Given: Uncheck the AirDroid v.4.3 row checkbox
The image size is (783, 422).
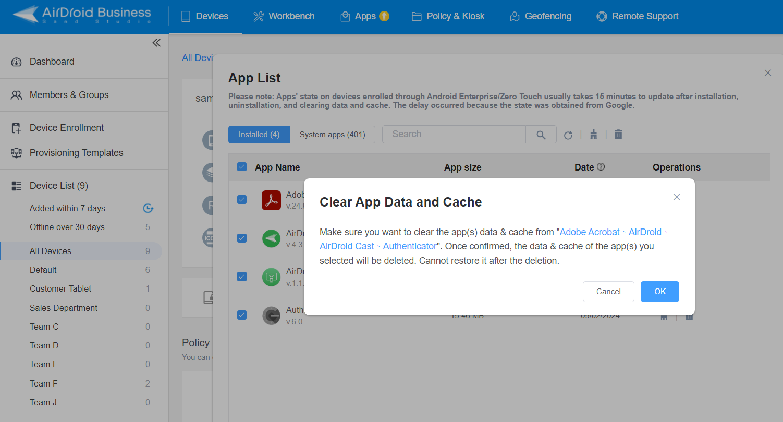Looking at the screenshot, I should (x=242, y=238).
